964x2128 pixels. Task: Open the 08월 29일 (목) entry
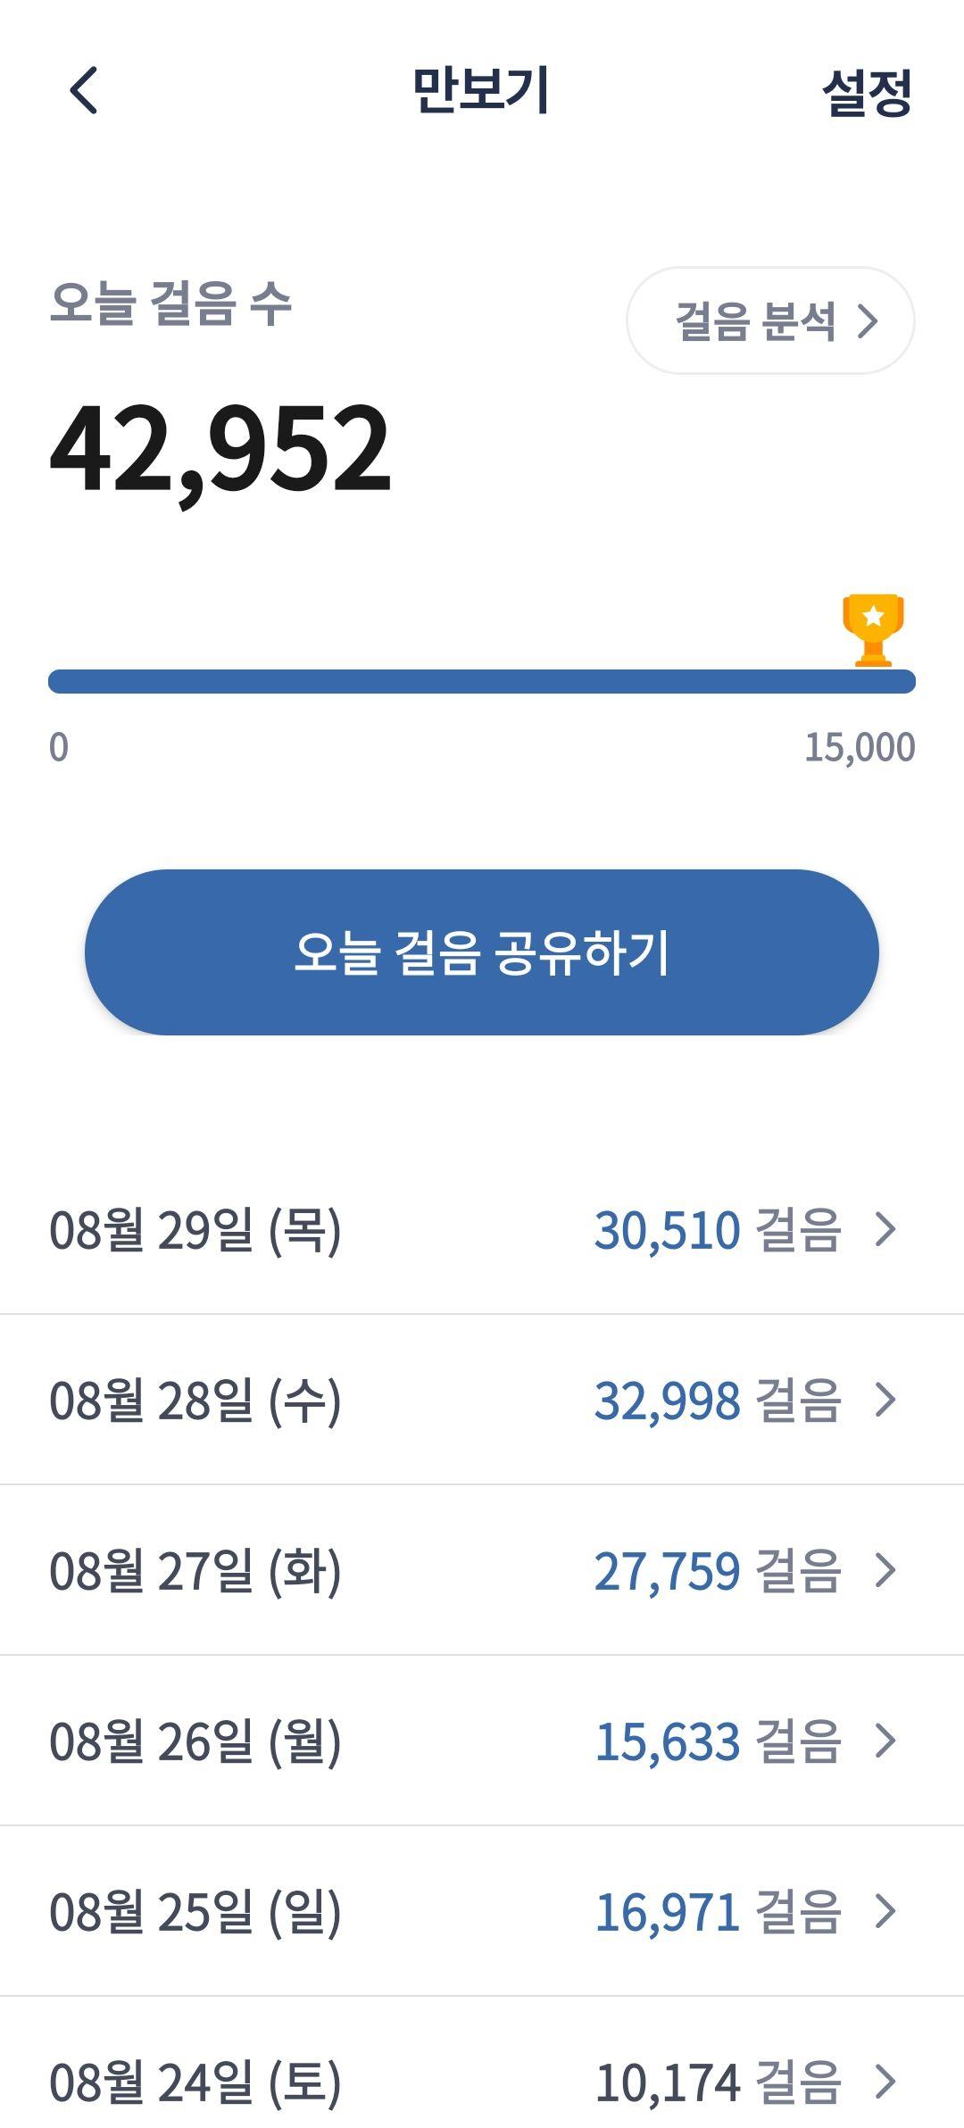[x=482, y=1230]
